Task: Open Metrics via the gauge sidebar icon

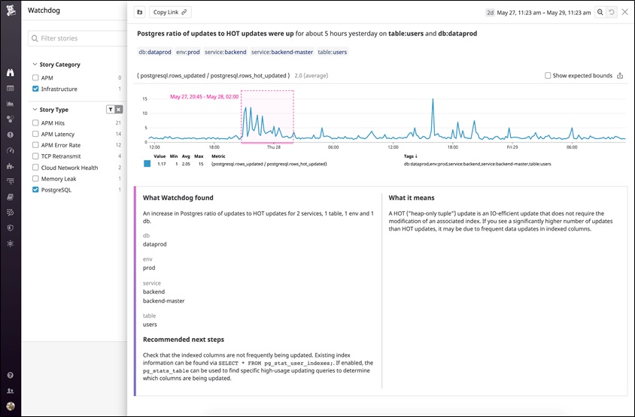Action: [11, 150]
